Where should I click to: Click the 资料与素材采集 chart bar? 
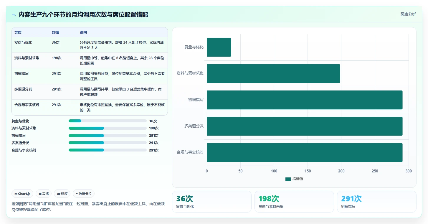pyautogui.click(x=273, y=73)
